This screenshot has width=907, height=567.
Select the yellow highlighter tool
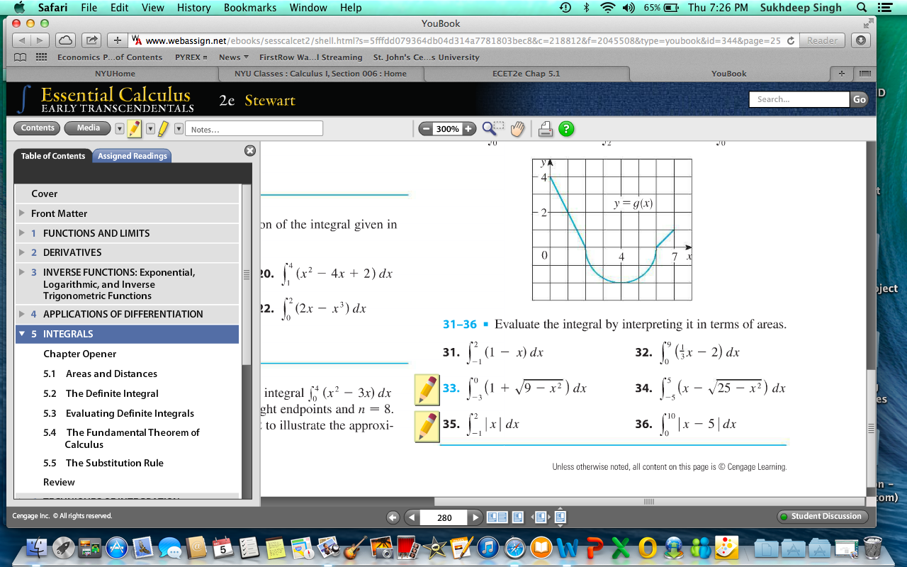pos(162,129)
